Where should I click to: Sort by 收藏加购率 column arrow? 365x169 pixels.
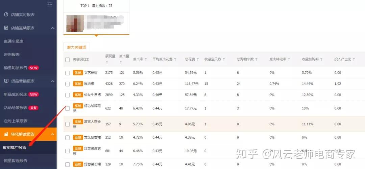[321, 59]
